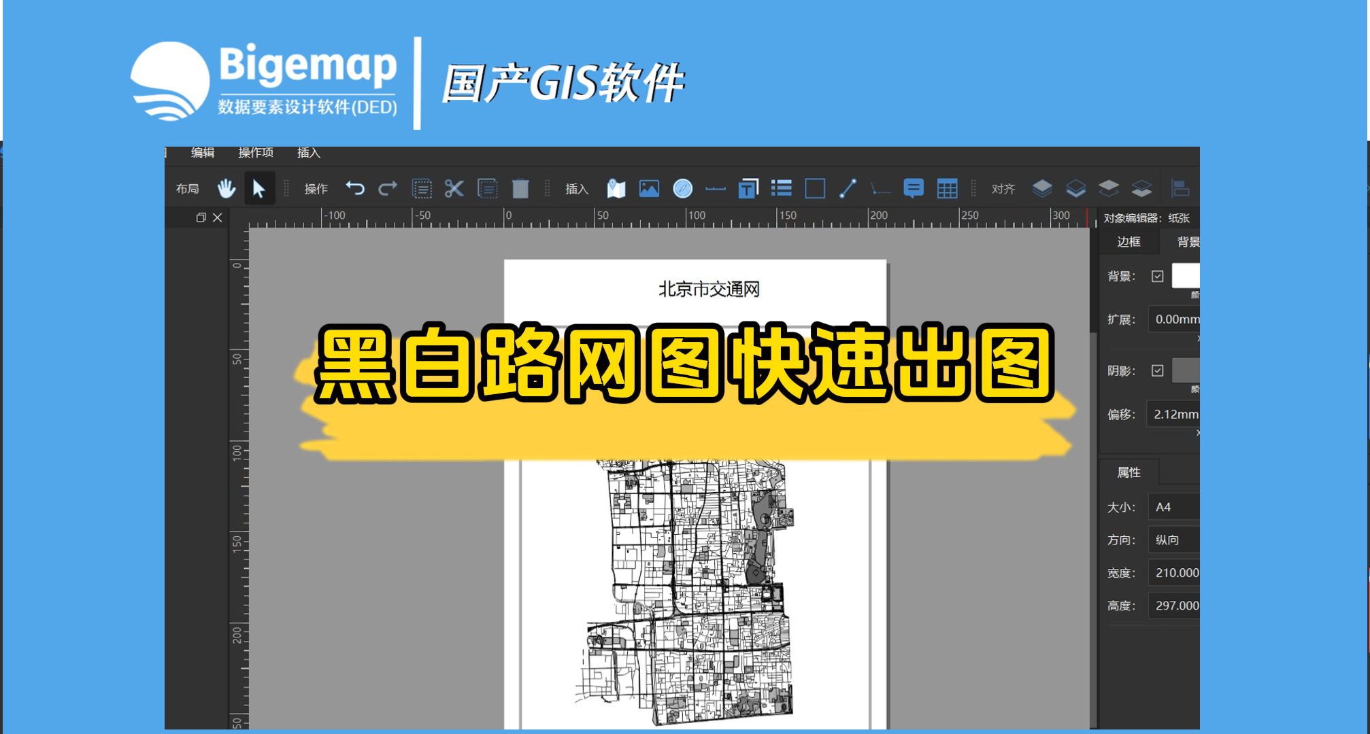Bring item to front layer icon
Image resolution: width=1370 pixels, height=734 pixels.
tap(1042, 188)
